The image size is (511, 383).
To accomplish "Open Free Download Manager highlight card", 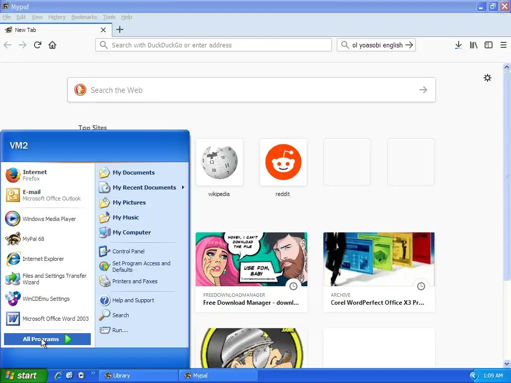I will tap(252, 272).
